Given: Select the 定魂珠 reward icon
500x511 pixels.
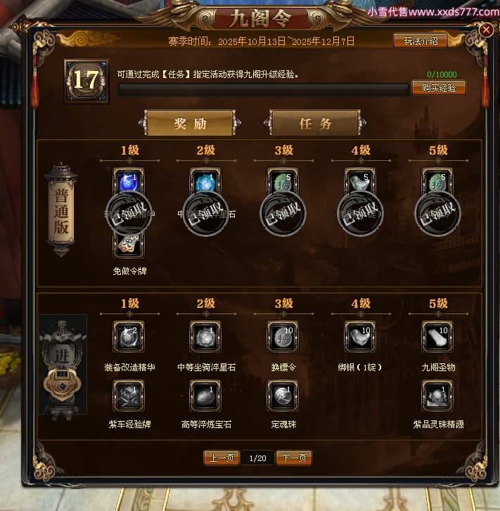Looking at the screenshot, I should pos(283,396).
